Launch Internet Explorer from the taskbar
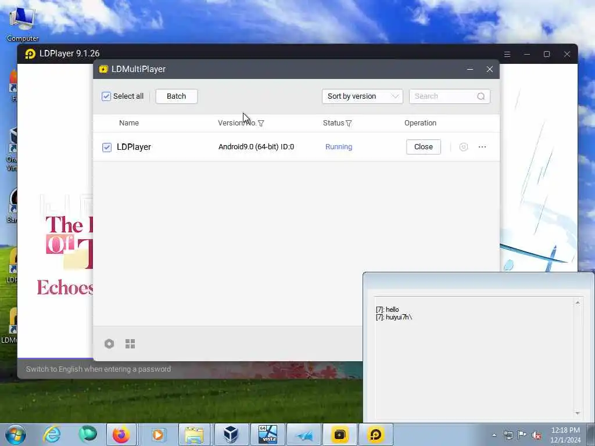Viewport: 595px width, 446px height. [x=52, y=434]
